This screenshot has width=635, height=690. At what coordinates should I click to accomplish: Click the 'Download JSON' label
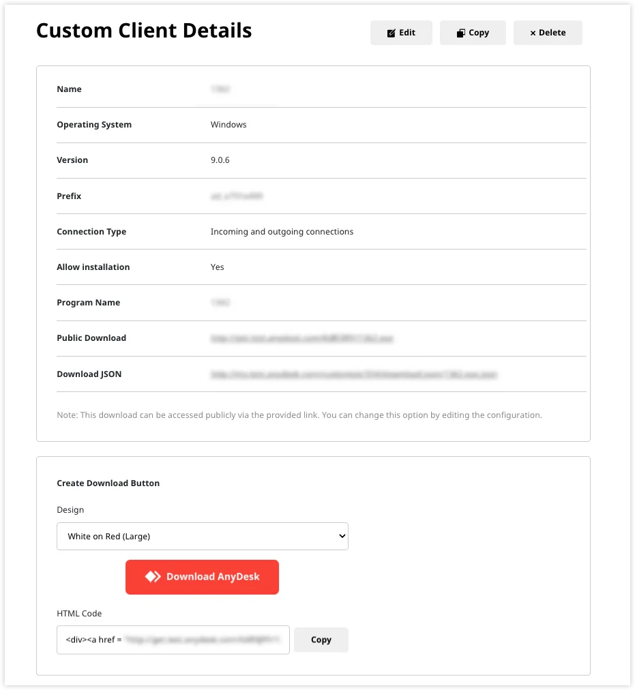(x=89, y=374)
